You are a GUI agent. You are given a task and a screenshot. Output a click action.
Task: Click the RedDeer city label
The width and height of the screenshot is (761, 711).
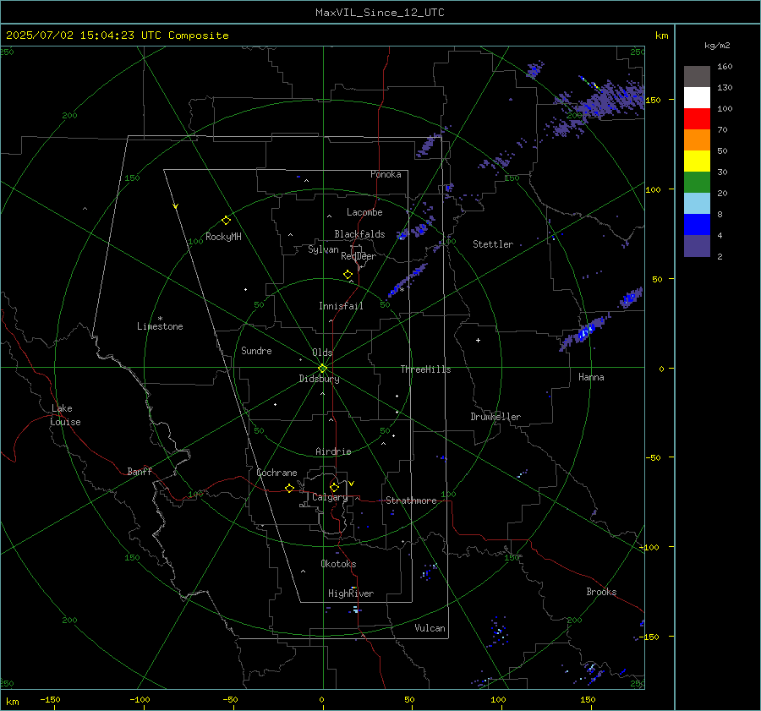(x=359, y=256)
